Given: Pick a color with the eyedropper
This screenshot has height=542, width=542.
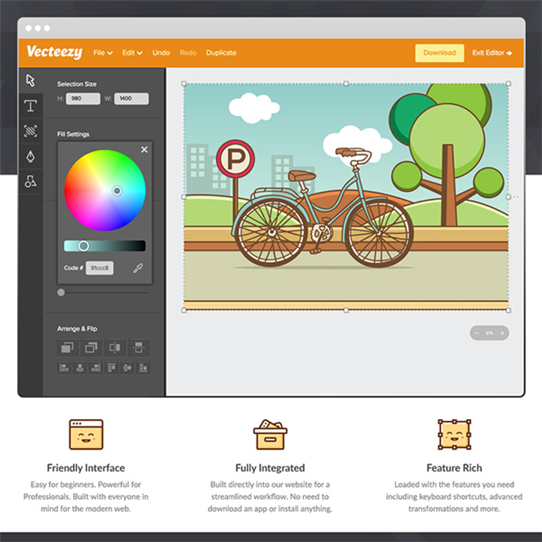Looking at the screenshot, I should 138,268.
